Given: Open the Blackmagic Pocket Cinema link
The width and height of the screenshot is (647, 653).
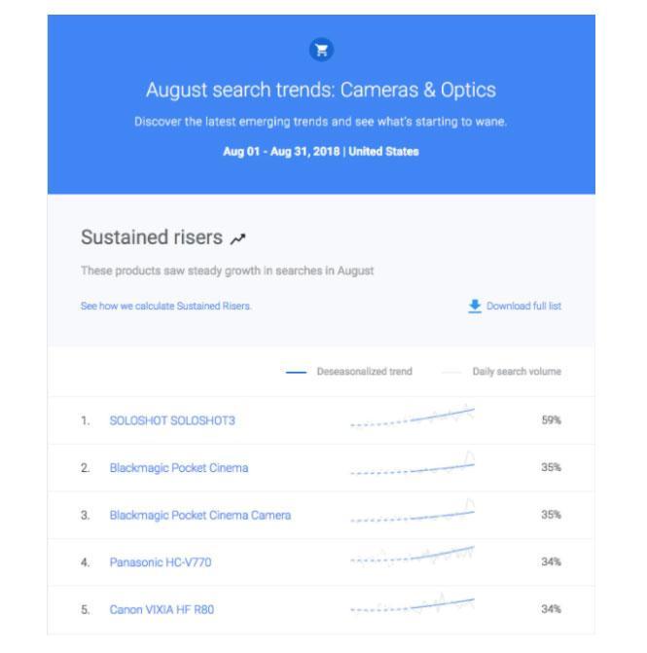Looking at the screenshot, I should click(179, 468).
